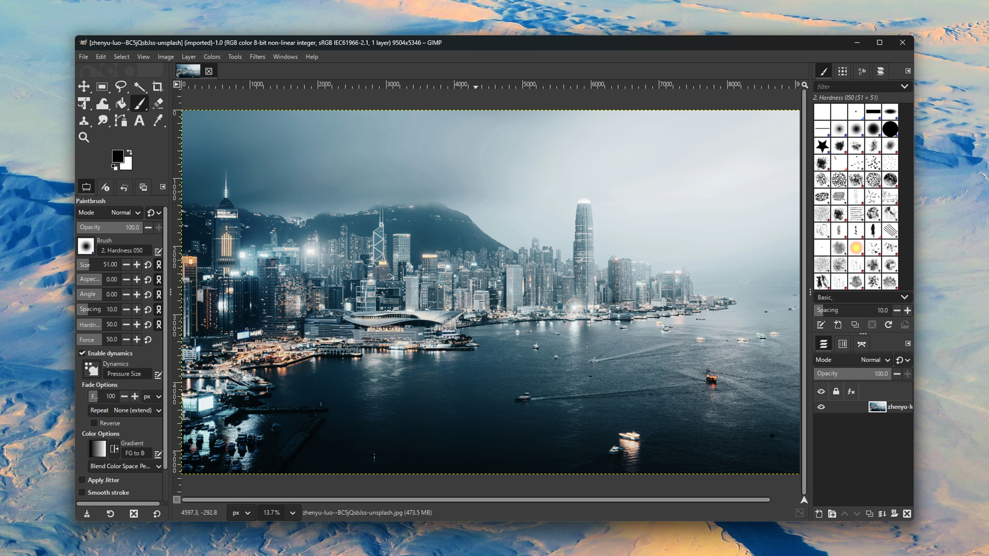Expand the brush tag filter labeled Basic
Image resolution: width=989 pixels, height=556 pixels.
[x=905, y=297]
